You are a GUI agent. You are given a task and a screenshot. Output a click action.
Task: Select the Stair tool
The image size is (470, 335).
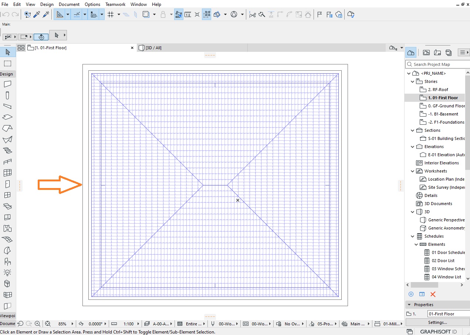(8, 151)
